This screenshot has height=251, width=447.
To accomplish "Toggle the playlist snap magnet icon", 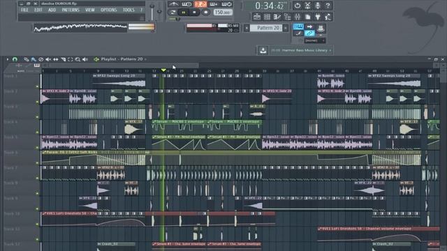I will pos(15,59).
